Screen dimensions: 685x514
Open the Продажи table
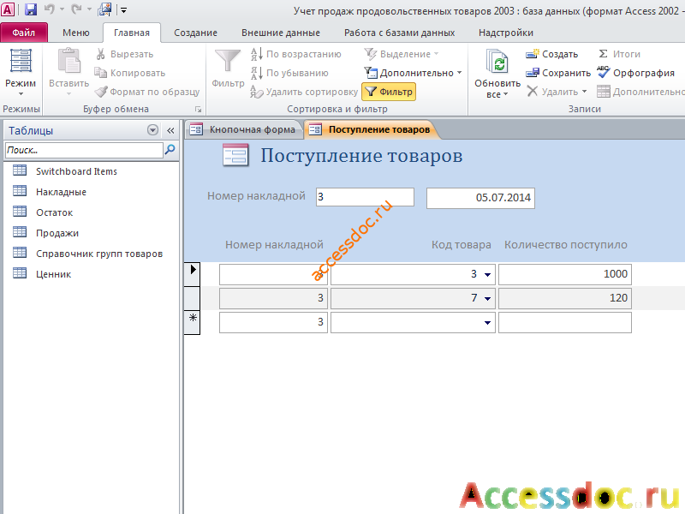tap(57, 233)
